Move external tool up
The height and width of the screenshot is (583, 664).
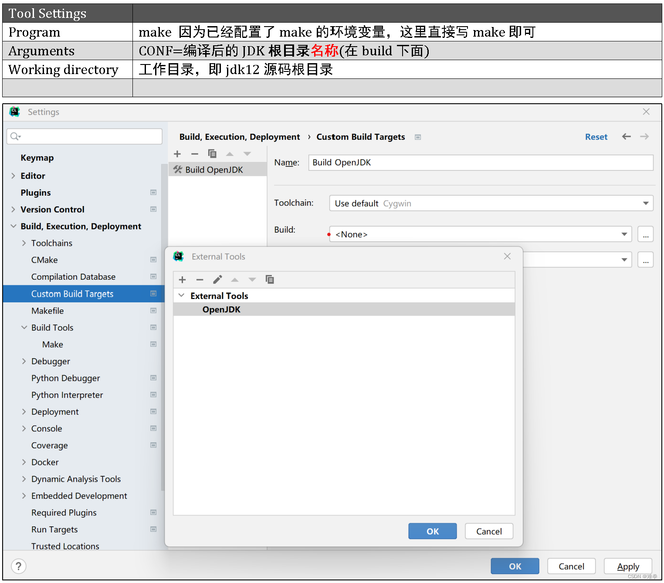(x=235, y=280)
